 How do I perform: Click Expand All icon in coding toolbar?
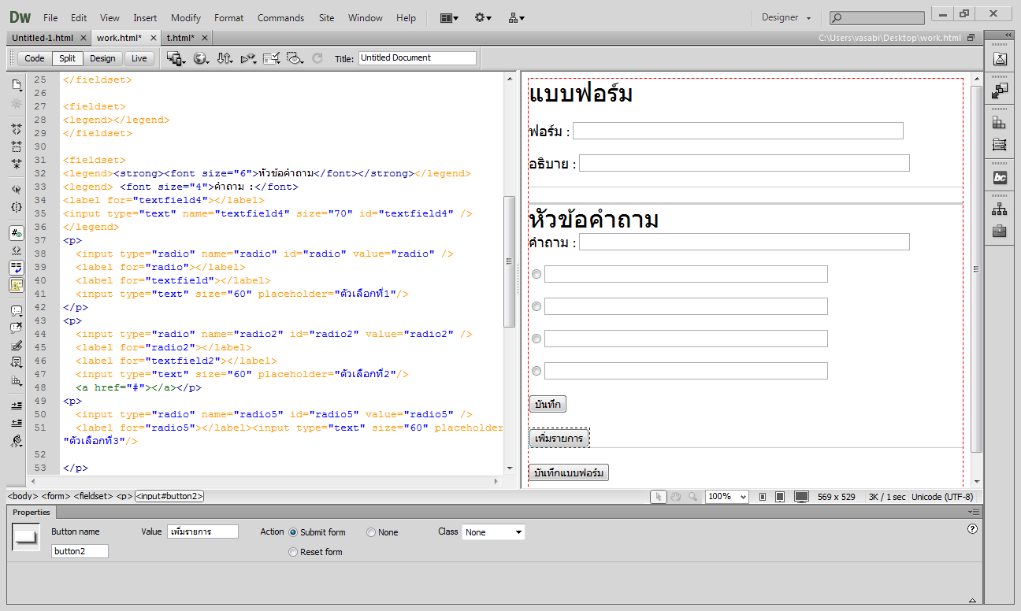tap(17, 165)
